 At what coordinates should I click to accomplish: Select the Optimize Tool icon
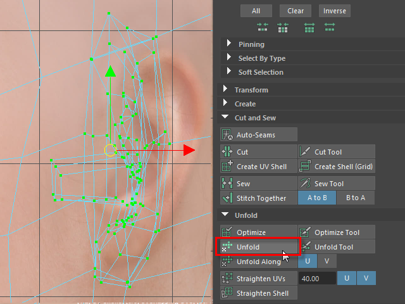point(305,232)
